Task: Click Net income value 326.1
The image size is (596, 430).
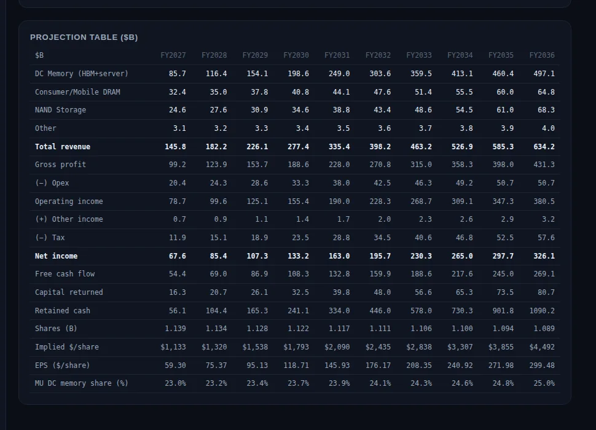Action: (x=544, y=256)
